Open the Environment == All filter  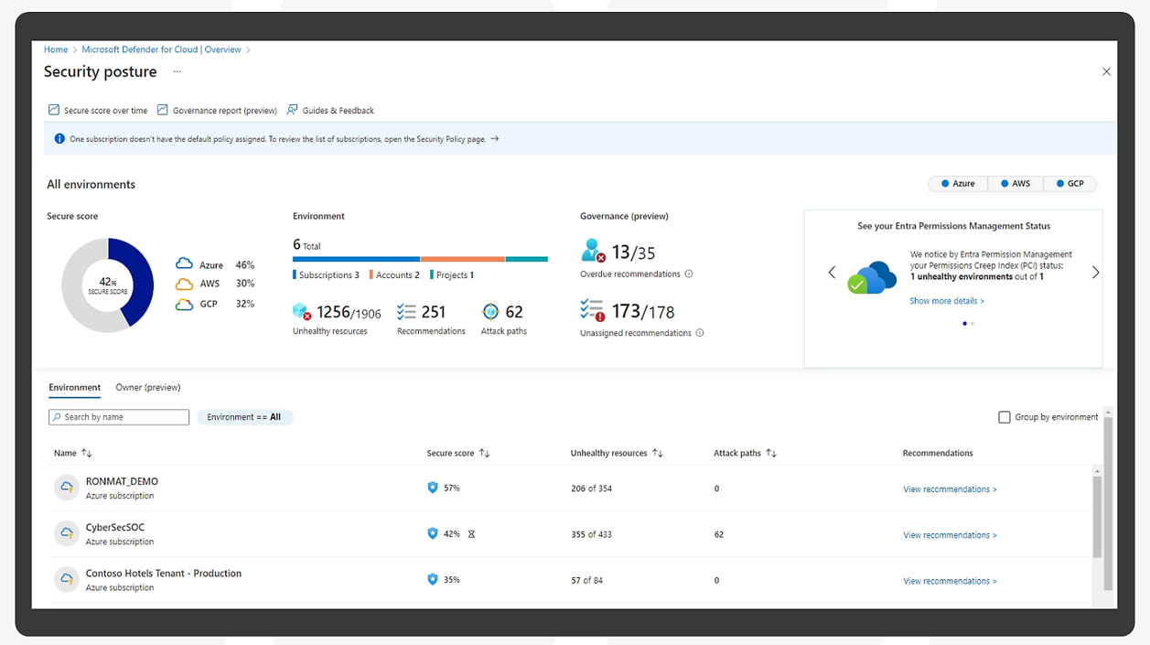[244, 417]
